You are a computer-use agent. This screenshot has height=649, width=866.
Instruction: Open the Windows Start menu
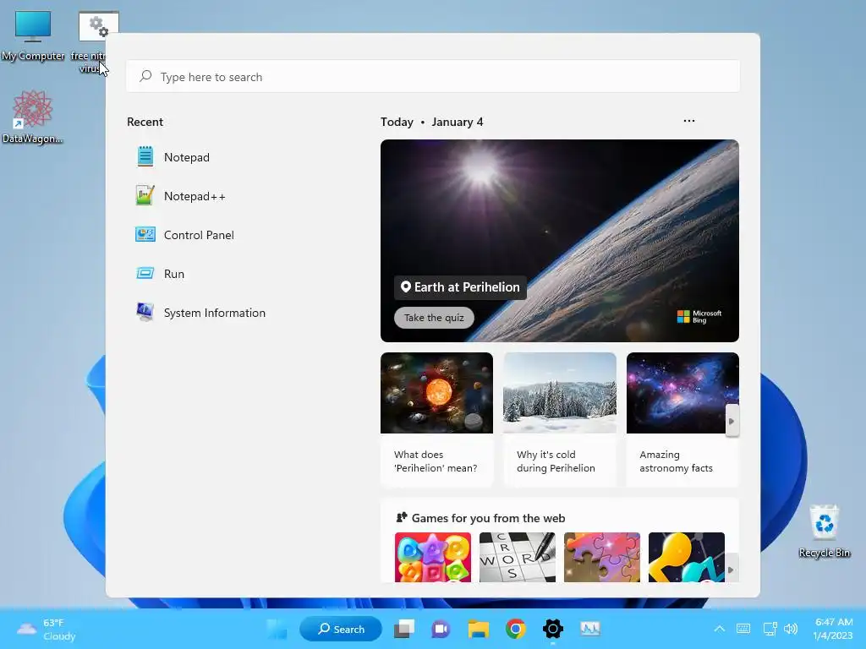[277, 629]
